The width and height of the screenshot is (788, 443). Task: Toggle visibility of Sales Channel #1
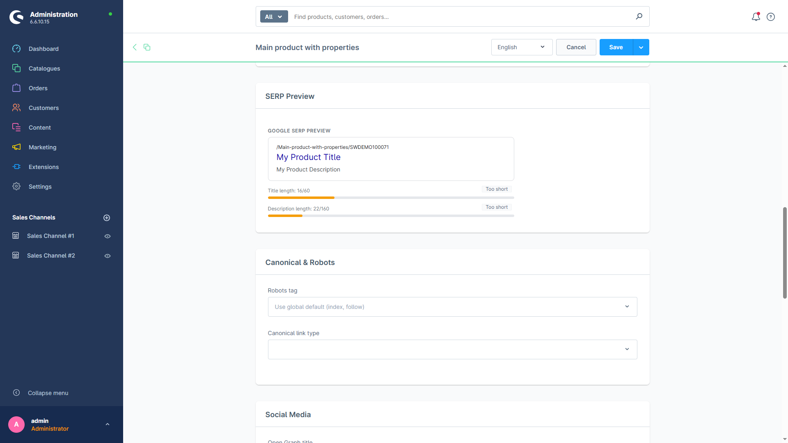point(108,236)
